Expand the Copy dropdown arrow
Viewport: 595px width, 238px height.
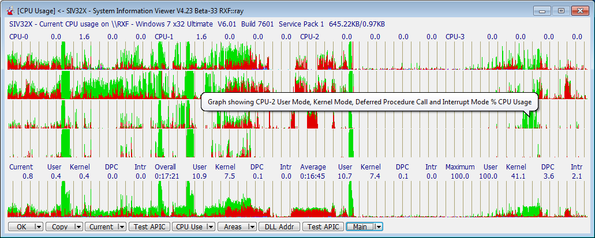(x=78, y=227)
